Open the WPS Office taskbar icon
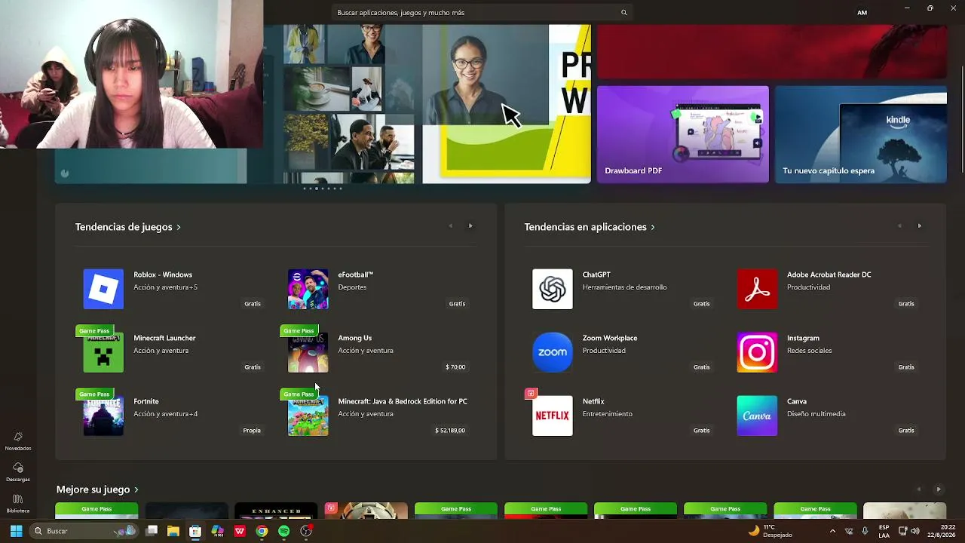Screen dimensions: 965x543 [x=240, y=531]
